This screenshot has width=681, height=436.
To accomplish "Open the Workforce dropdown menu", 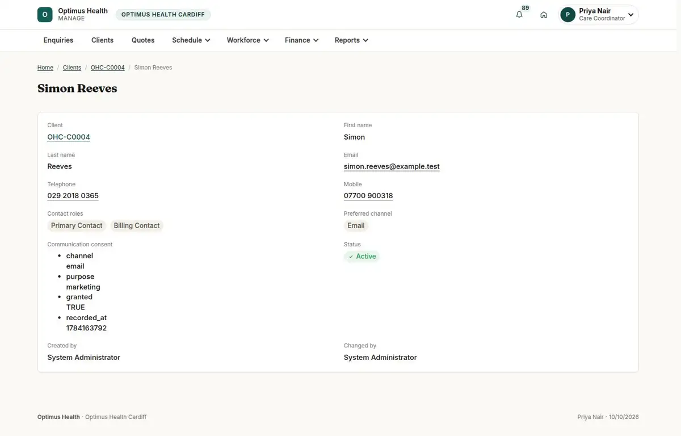I will (247, 40).
